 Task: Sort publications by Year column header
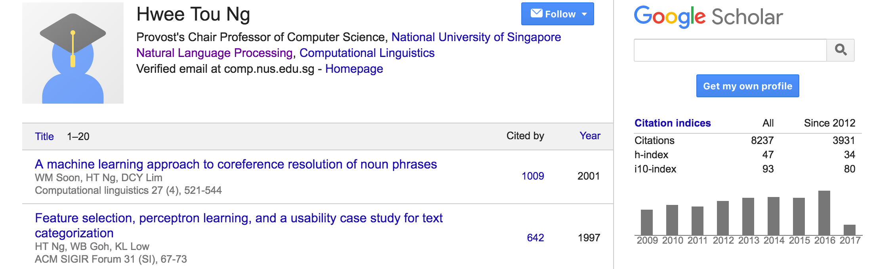590,136
